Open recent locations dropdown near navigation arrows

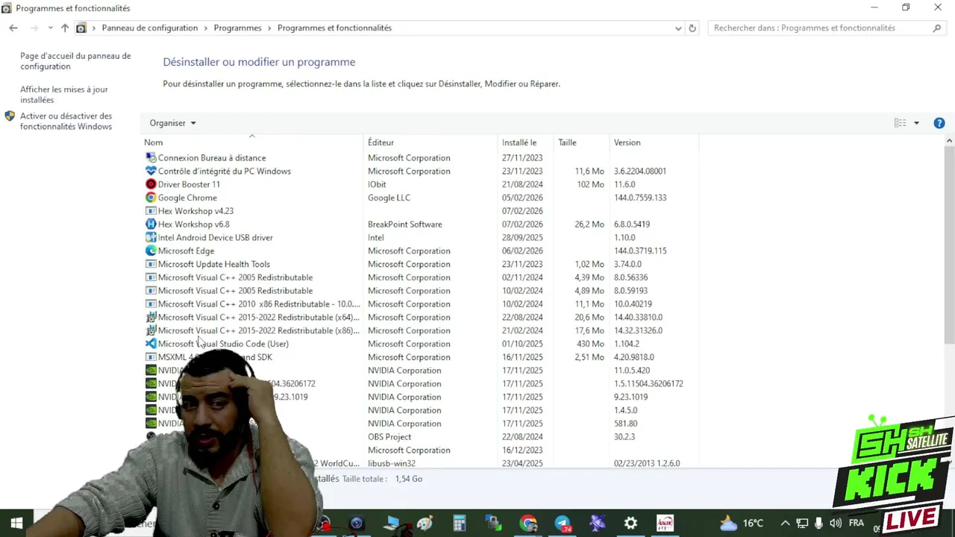pos(50,28)
